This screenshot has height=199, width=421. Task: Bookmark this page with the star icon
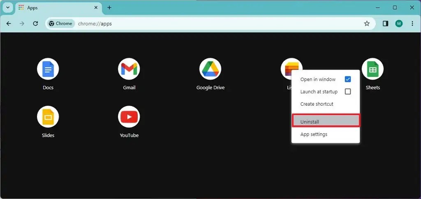367,23
